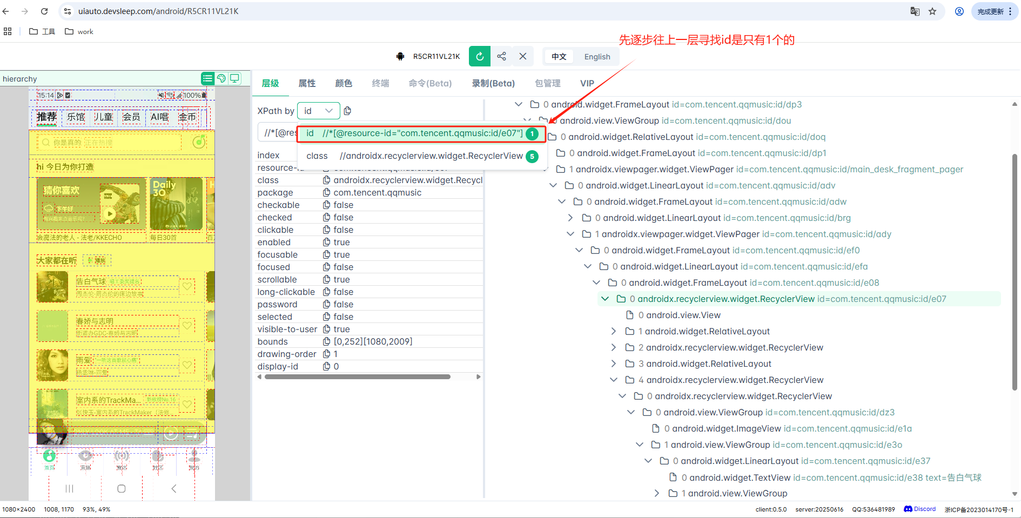Open the share options icon
Screen dimensions: 1021x518
[x=501, y=56]
